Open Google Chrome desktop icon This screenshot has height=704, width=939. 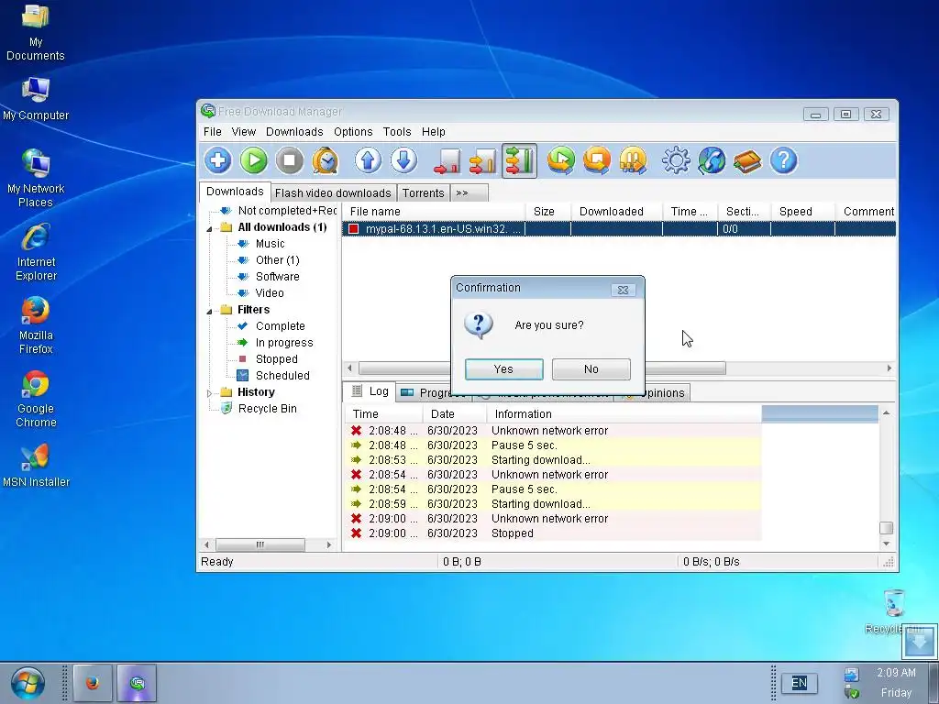(36, 399)
